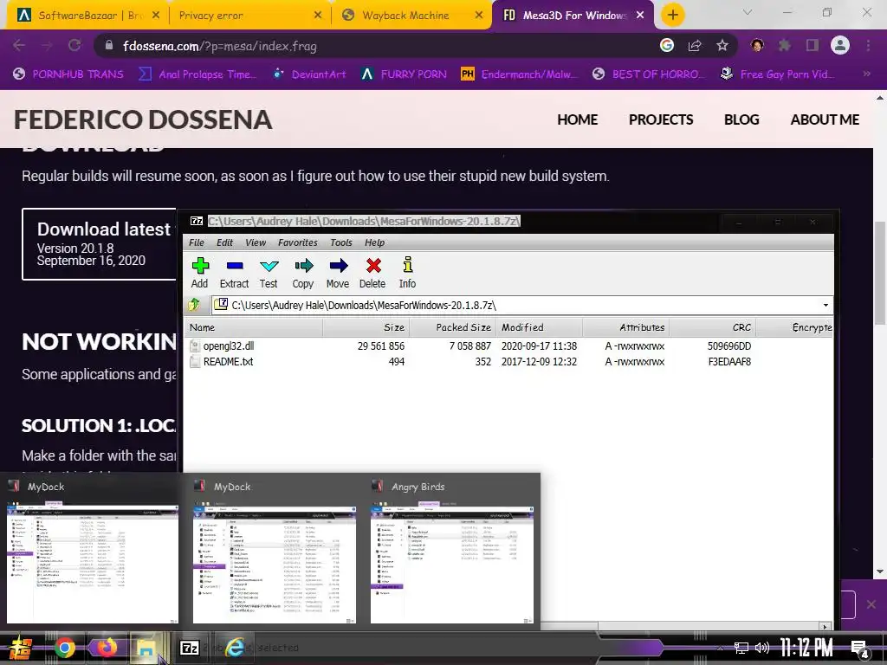Share this page via address bar icon

(695, 46)
